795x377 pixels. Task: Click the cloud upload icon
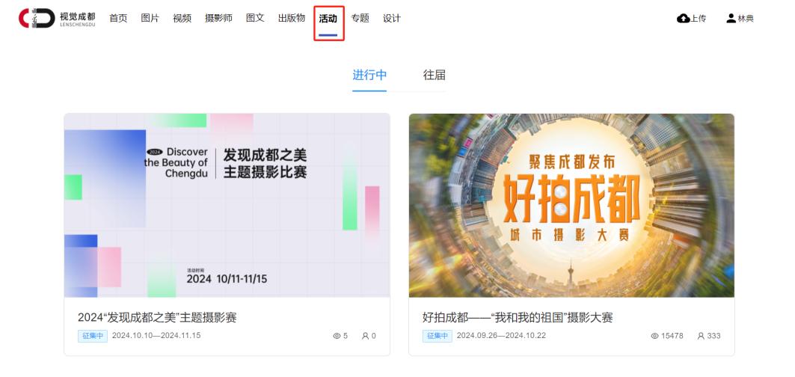coord(683,19)
